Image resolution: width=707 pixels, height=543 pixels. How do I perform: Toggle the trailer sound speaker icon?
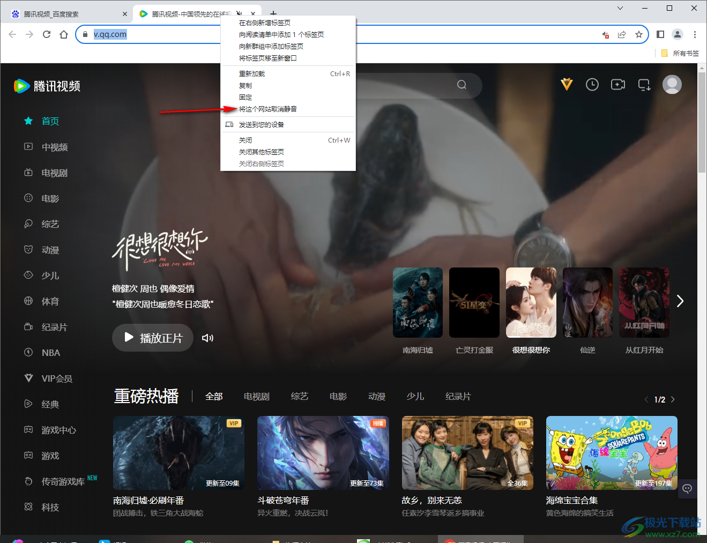point(207,338)
